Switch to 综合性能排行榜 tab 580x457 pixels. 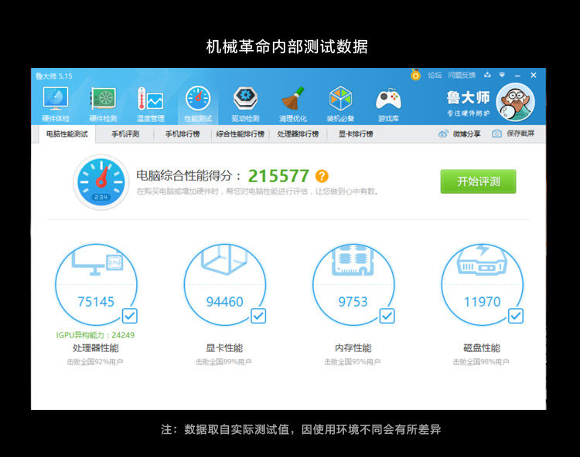241,134
